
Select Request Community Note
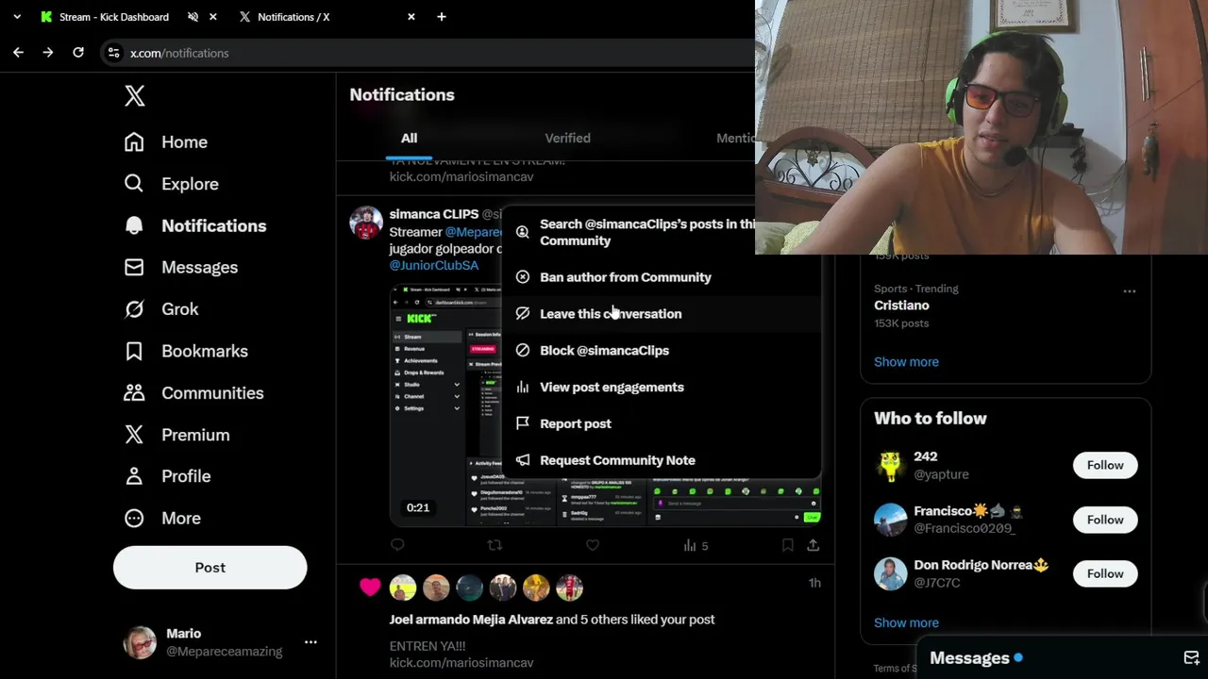point(661,460)
